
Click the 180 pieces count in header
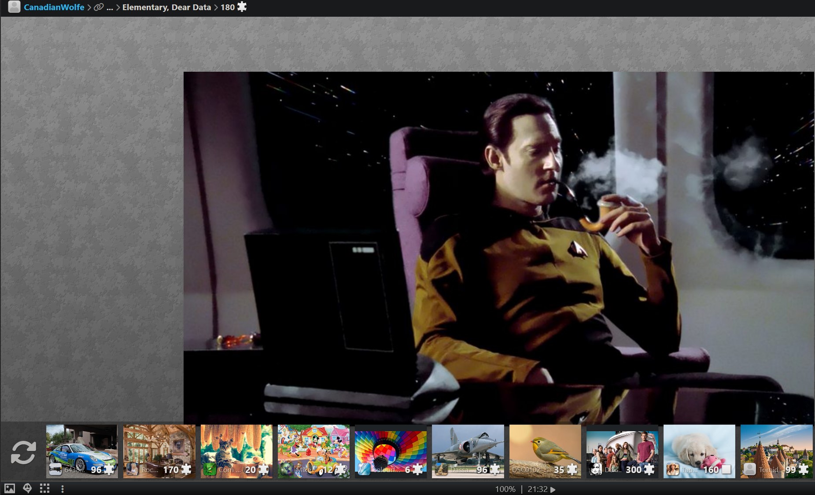tap(227, 7)
